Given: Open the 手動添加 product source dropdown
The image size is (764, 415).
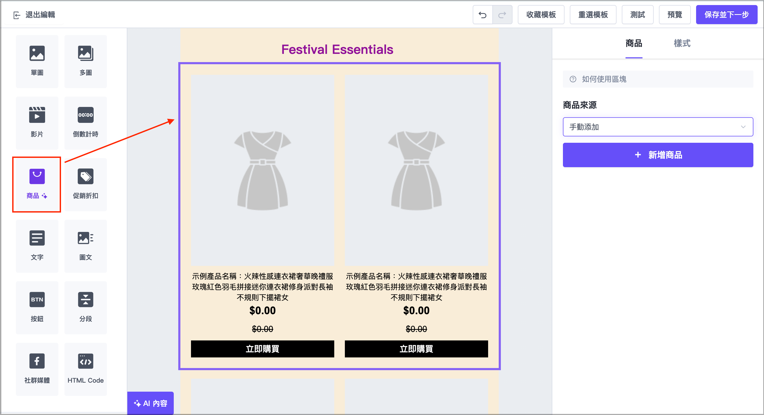Looking at the screenshot, I should [658, 127].
